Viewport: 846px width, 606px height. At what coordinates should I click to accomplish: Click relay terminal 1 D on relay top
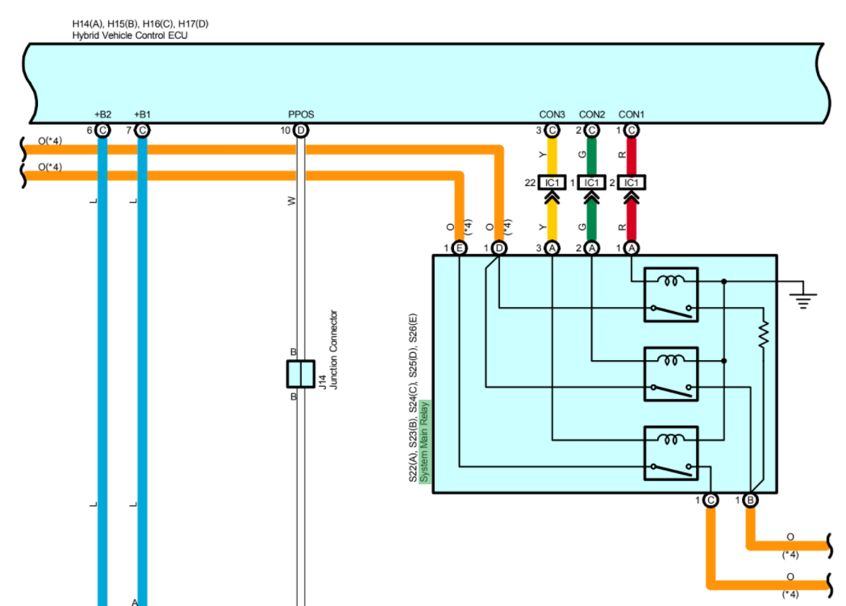[499, 248]
